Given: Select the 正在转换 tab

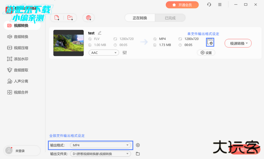Looking at the screenshot, I should [140, 18].
